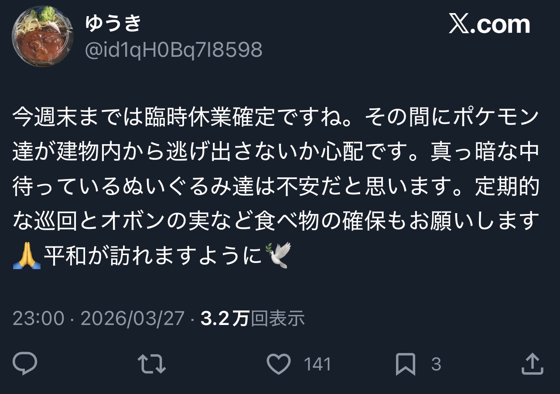Select the text line starting な巡回とオボンの実
This screenshot has width=560, height=394.
[274, 221]
